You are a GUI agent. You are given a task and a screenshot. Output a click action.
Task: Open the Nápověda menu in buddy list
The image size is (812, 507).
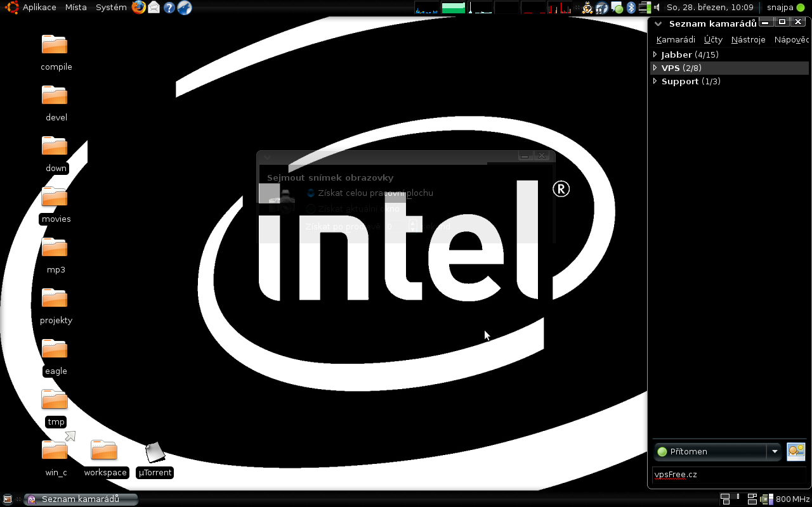pos(792,39)
